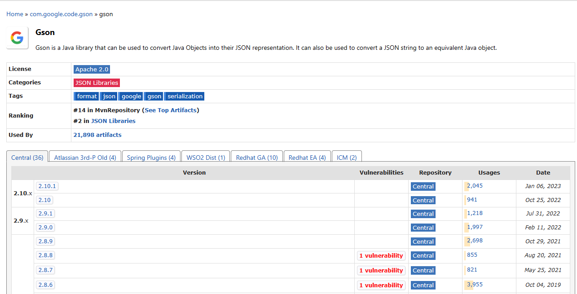Open 2,698 usages link

tap(475, 240)
